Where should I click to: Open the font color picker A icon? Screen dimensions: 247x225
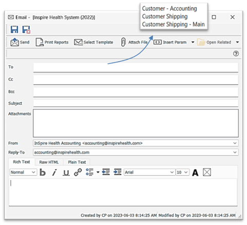coord(195,173)
